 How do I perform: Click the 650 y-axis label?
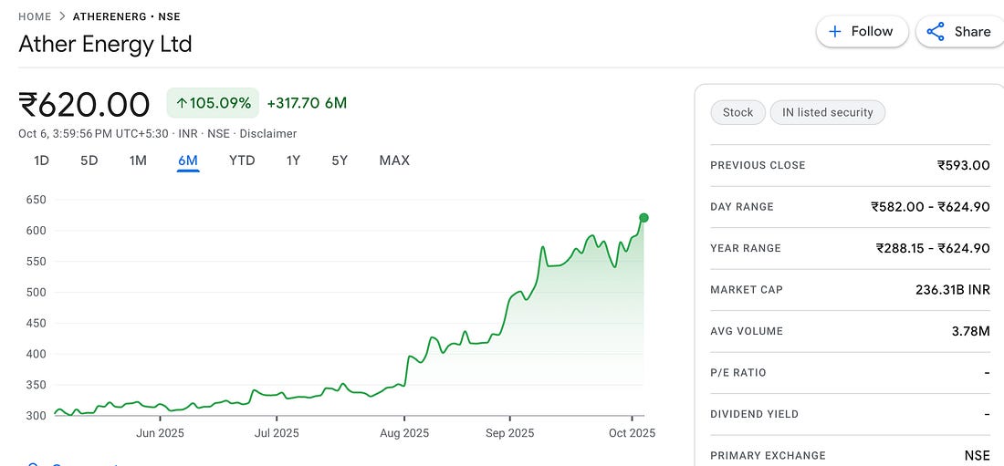(37, 200)
